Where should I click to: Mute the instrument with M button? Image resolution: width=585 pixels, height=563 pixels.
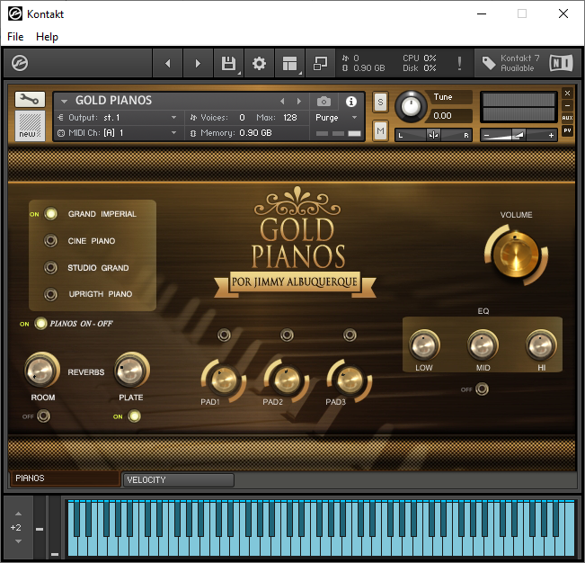tap(380, 130)
